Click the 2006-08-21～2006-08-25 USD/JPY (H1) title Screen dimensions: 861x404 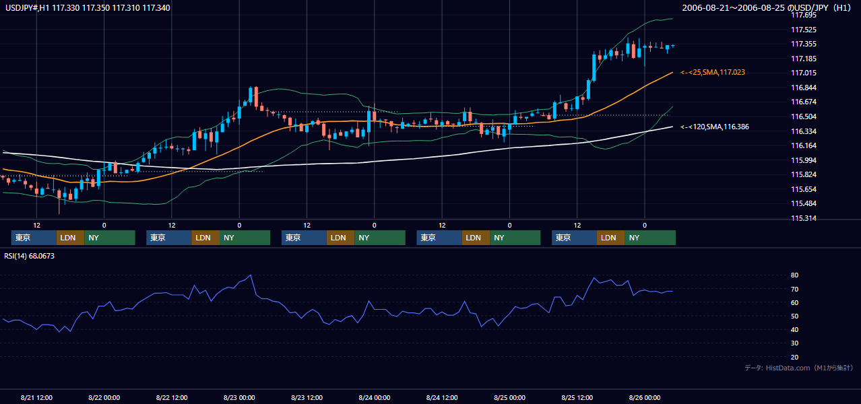point(767,7)
